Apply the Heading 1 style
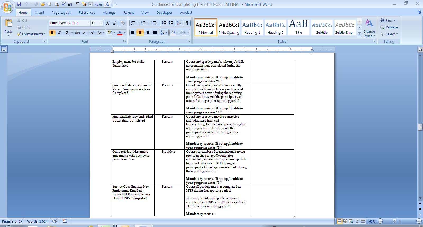This screenshot has height=227, width=423. click(x=252, y=27)
